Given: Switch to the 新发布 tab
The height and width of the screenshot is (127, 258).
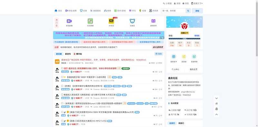Looking at the screenshot, I should pos(68,54).
